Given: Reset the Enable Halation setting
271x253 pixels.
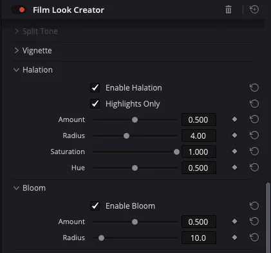Looking at the screenshot, I should tap(254, 88).
